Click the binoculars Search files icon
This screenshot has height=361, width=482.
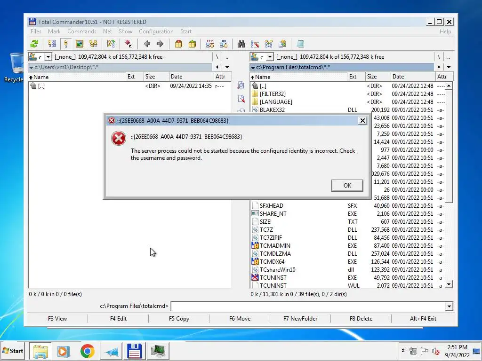point(241,44)
